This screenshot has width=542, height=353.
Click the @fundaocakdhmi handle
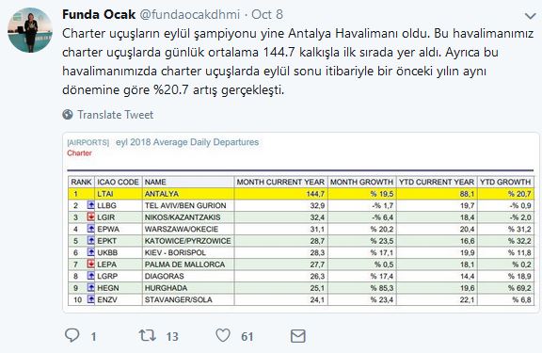(x=189, y=14)
